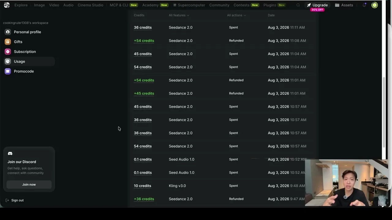Image resolution: width=392 pixels, height=220 pixels.
Task: Click the presenter webcam video thumbnail
Action: pos(346,183)
